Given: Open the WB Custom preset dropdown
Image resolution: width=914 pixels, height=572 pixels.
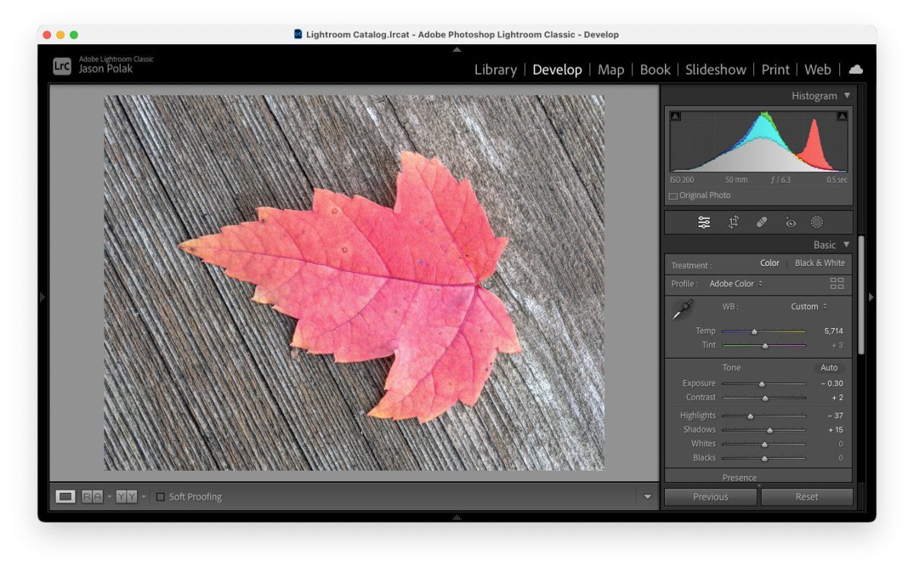Looking at the screenshot, I should tap(809, 306).
